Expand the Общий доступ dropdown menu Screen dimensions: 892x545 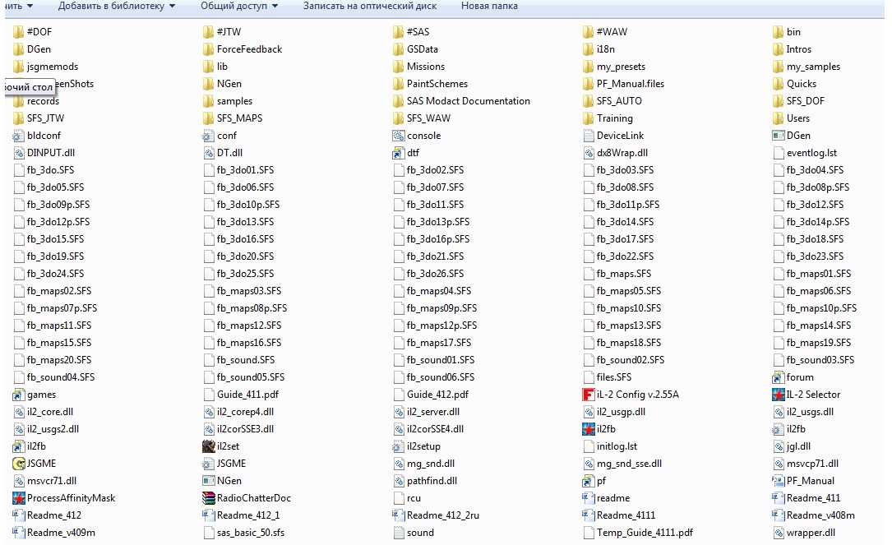(x=239, y=7)
